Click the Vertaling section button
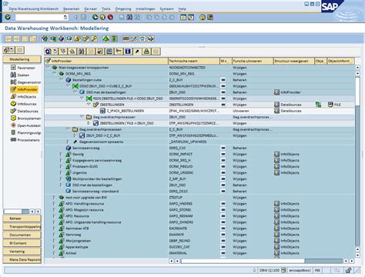 22,252
